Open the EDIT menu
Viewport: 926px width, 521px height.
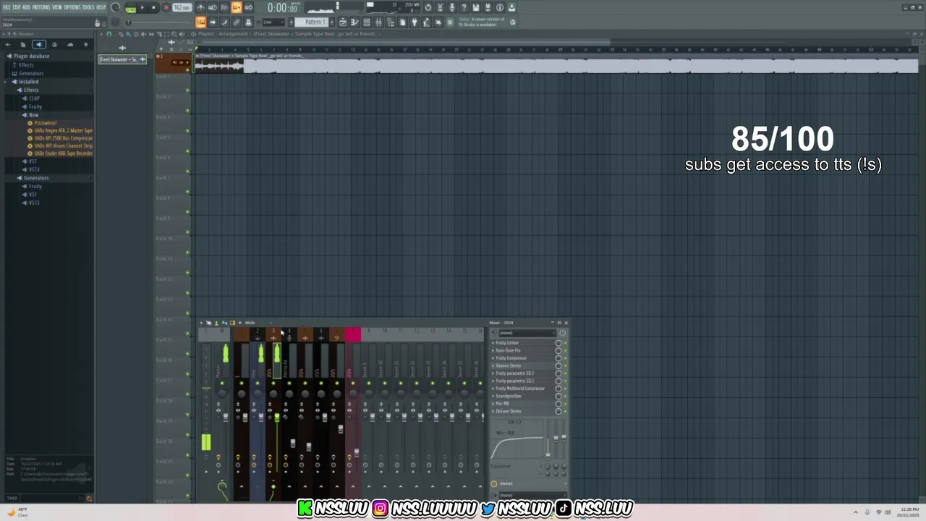17,7
